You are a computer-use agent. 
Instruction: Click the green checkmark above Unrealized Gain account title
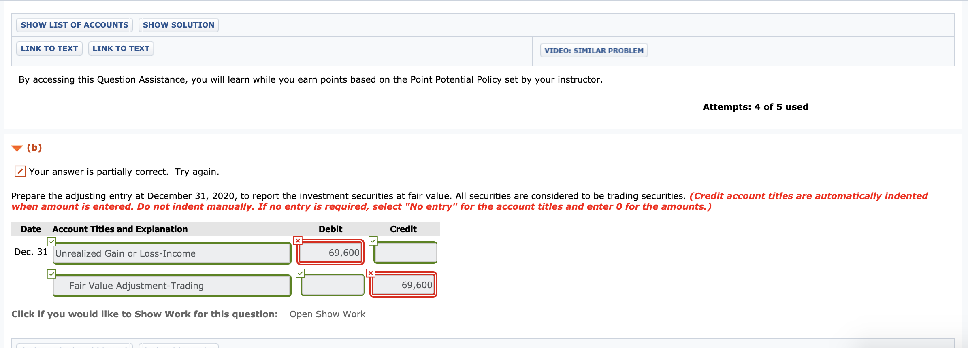(51, 242)
